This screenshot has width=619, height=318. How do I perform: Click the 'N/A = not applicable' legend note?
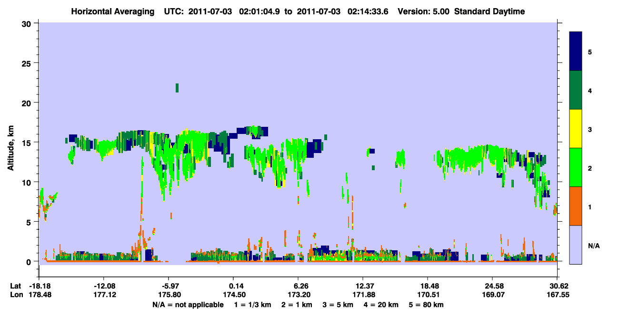coord(188,305)
